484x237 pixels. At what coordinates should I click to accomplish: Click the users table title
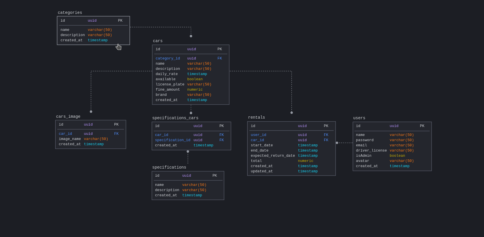pyautogui.click(x=359, y=118)
